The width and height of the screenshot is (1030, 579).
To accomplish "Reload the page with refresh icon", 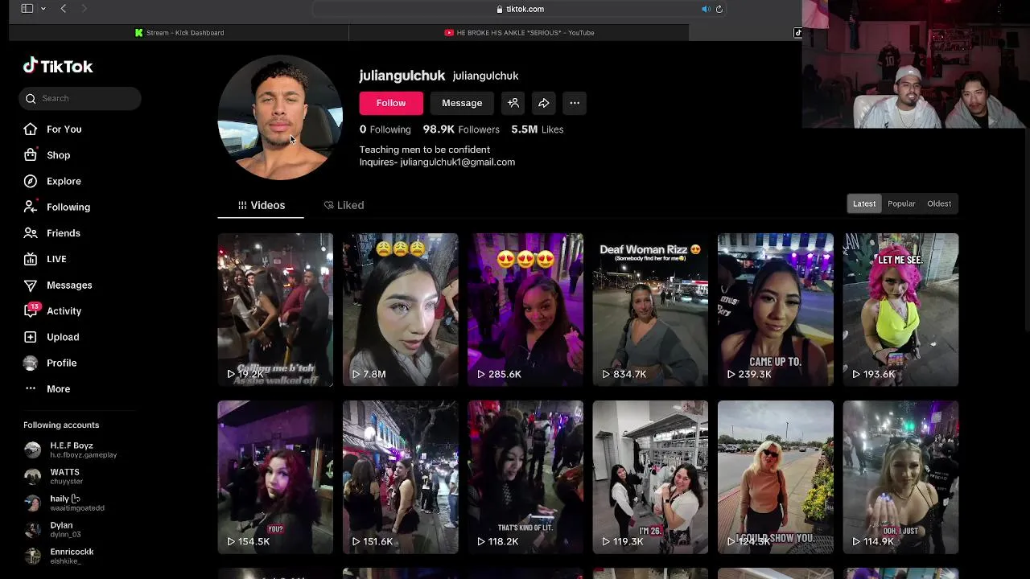I will pyautogui.click(x=719, y=9).
